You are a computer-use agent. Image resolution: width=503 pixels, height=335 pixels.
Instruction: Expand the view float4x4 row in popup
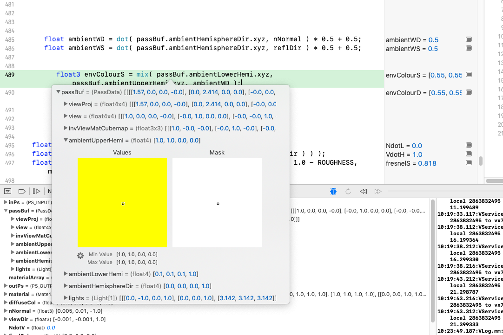coord(66,116)
